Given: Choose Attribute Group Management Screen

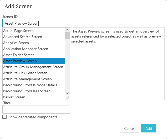Looking at the screenshot, I should 33,67.
